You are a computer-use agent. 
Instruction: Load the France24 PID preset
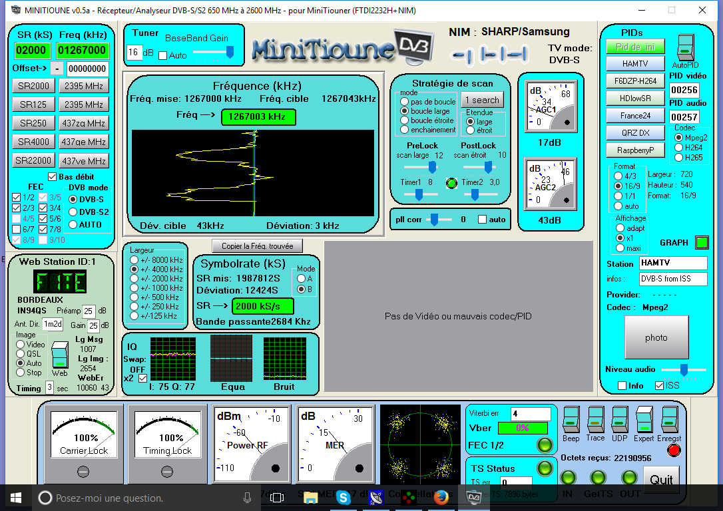tap(635, 116)
